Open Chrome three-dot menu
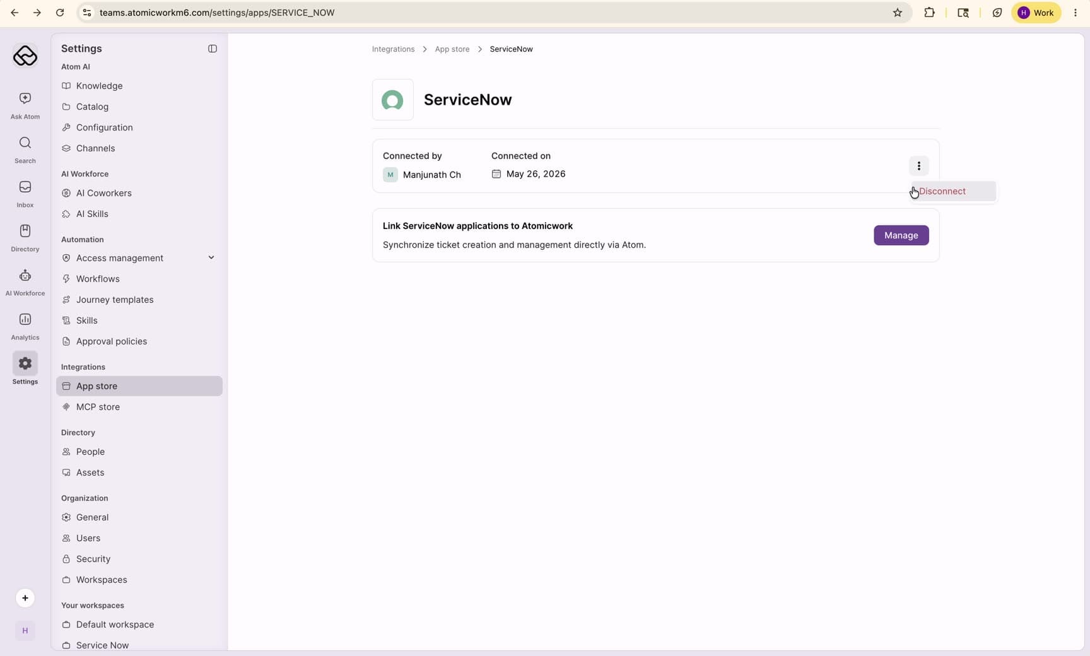This screenshot has width=1090, height=656. (x=1075, y=13)
